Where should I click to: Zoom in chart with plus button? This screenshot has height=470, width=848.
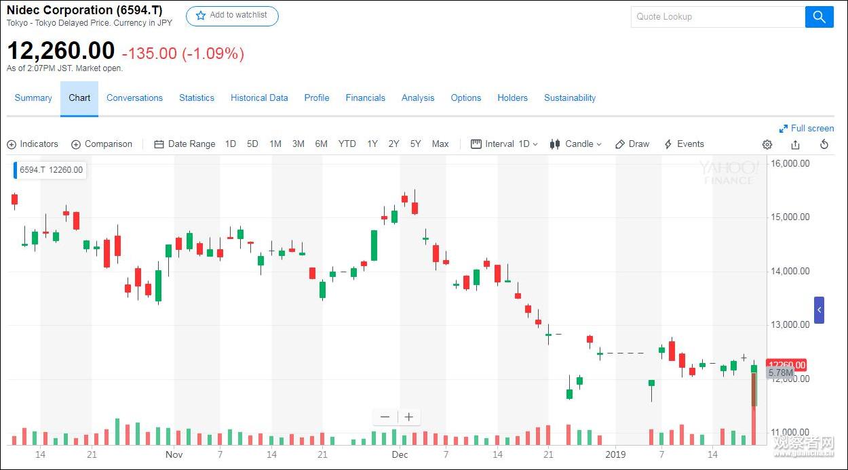pyautogui.click(x=408, y=417)
